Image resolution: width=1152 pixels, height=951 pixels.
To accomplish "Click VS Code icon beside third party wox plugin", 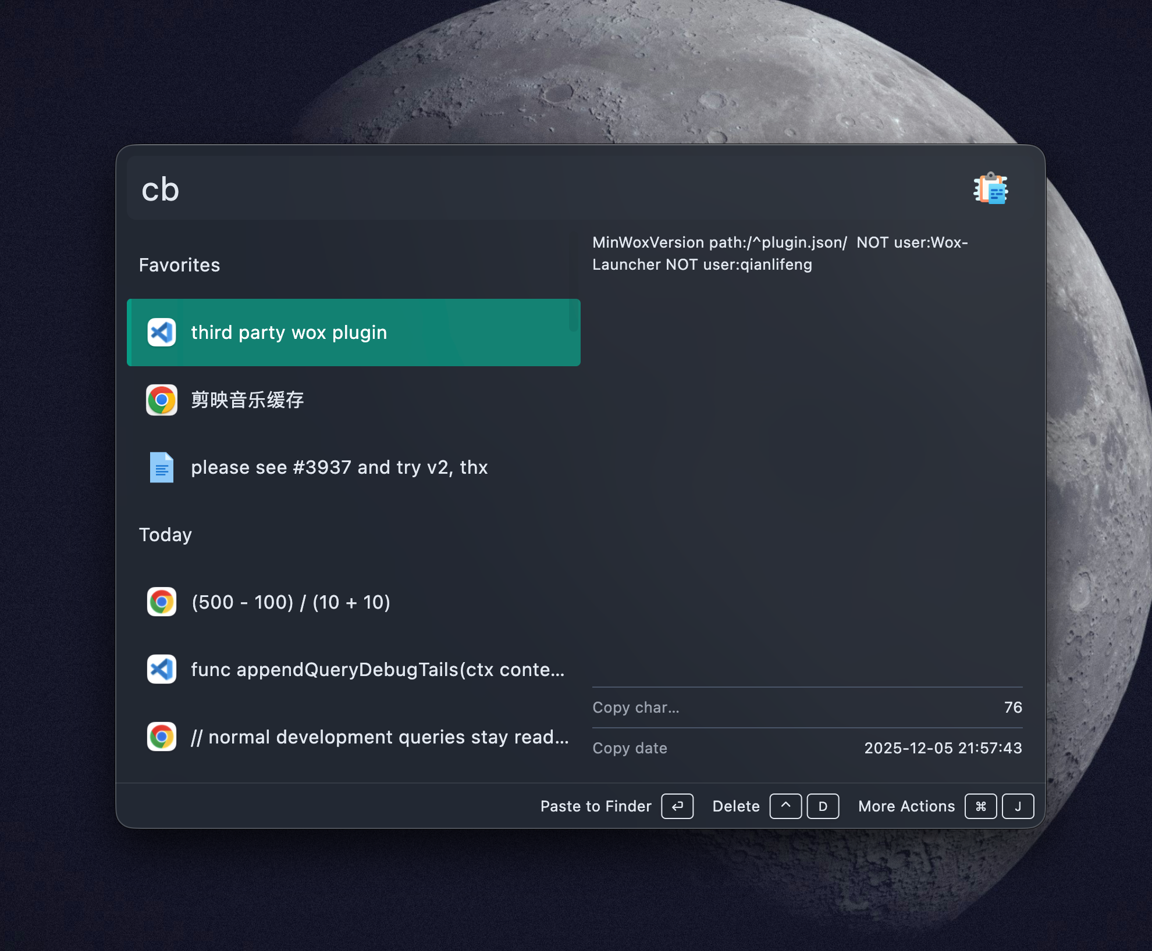I will [x=162, y=333].
